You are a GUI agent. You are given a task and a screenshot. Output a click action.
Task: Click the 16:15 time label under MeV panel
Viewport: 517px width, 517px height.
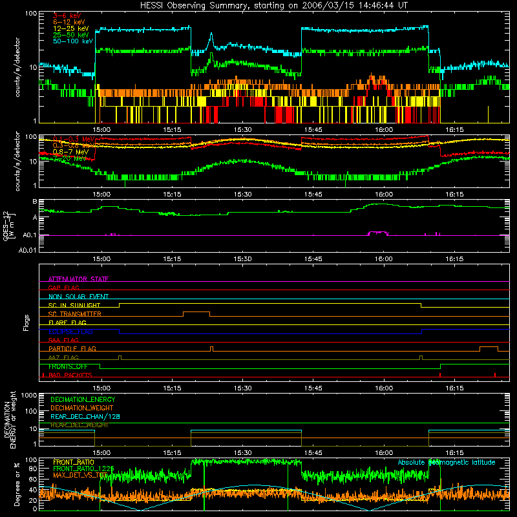coord(454,195)
